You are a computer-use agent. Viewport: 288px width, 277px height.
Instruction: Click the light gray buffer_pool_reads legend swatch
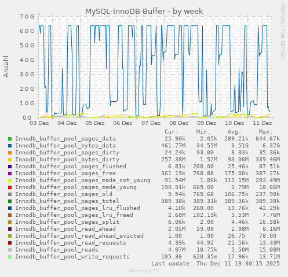tap(10, 250)
